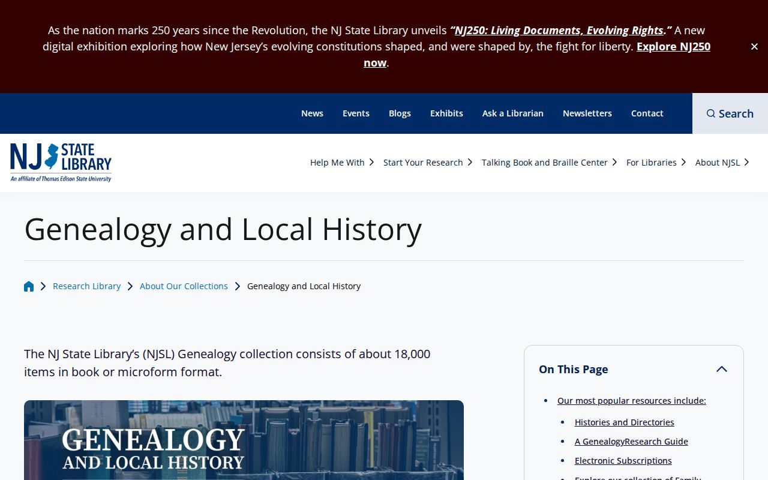Click the Genealogy and Local History banner image
The height and width of the screenshot is (480, 768).
tap(244, 440)
